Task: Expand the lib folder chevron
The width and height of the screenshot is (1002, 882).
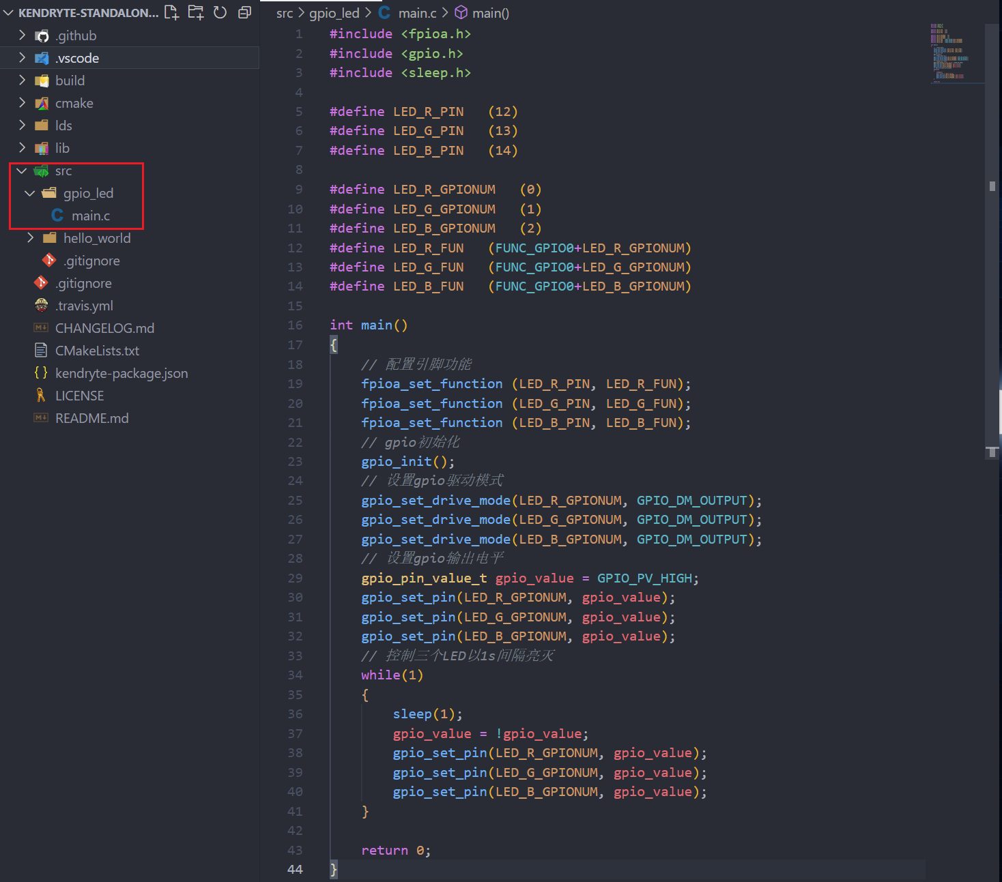Action: pyautogui.click(x=22, y=148)
